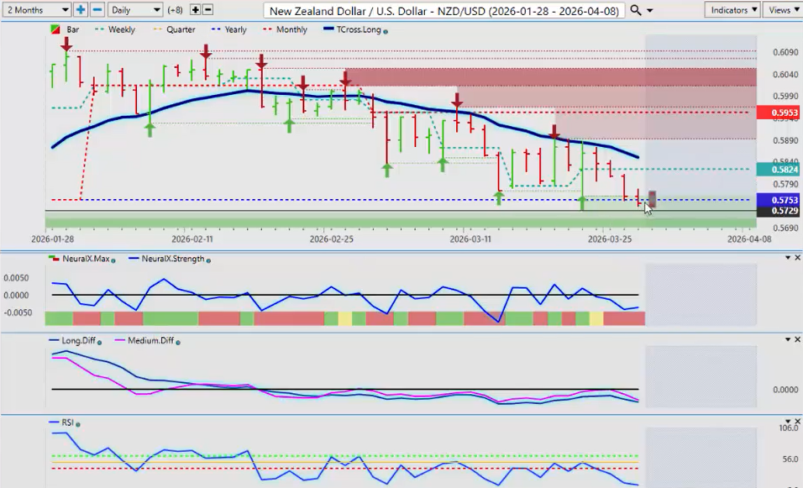Viewport: 803px width, 488px height.
Task: Open the Daily interval dropdown
Action: tap(134, 10)
